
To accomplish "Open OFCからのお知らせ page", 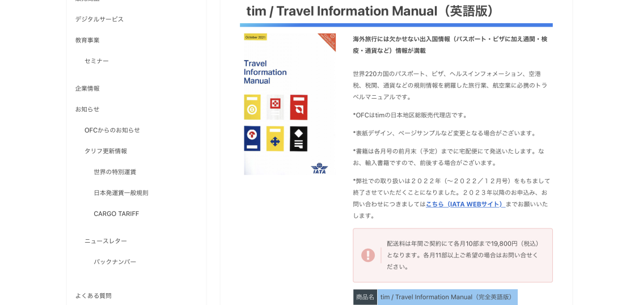I will [112, 130].
